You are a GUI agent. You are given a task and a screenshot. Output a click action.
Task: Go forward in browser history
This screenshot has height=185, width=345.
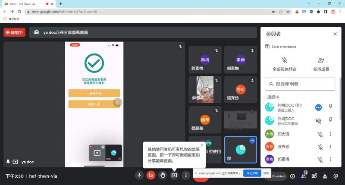tap(12, 12)
